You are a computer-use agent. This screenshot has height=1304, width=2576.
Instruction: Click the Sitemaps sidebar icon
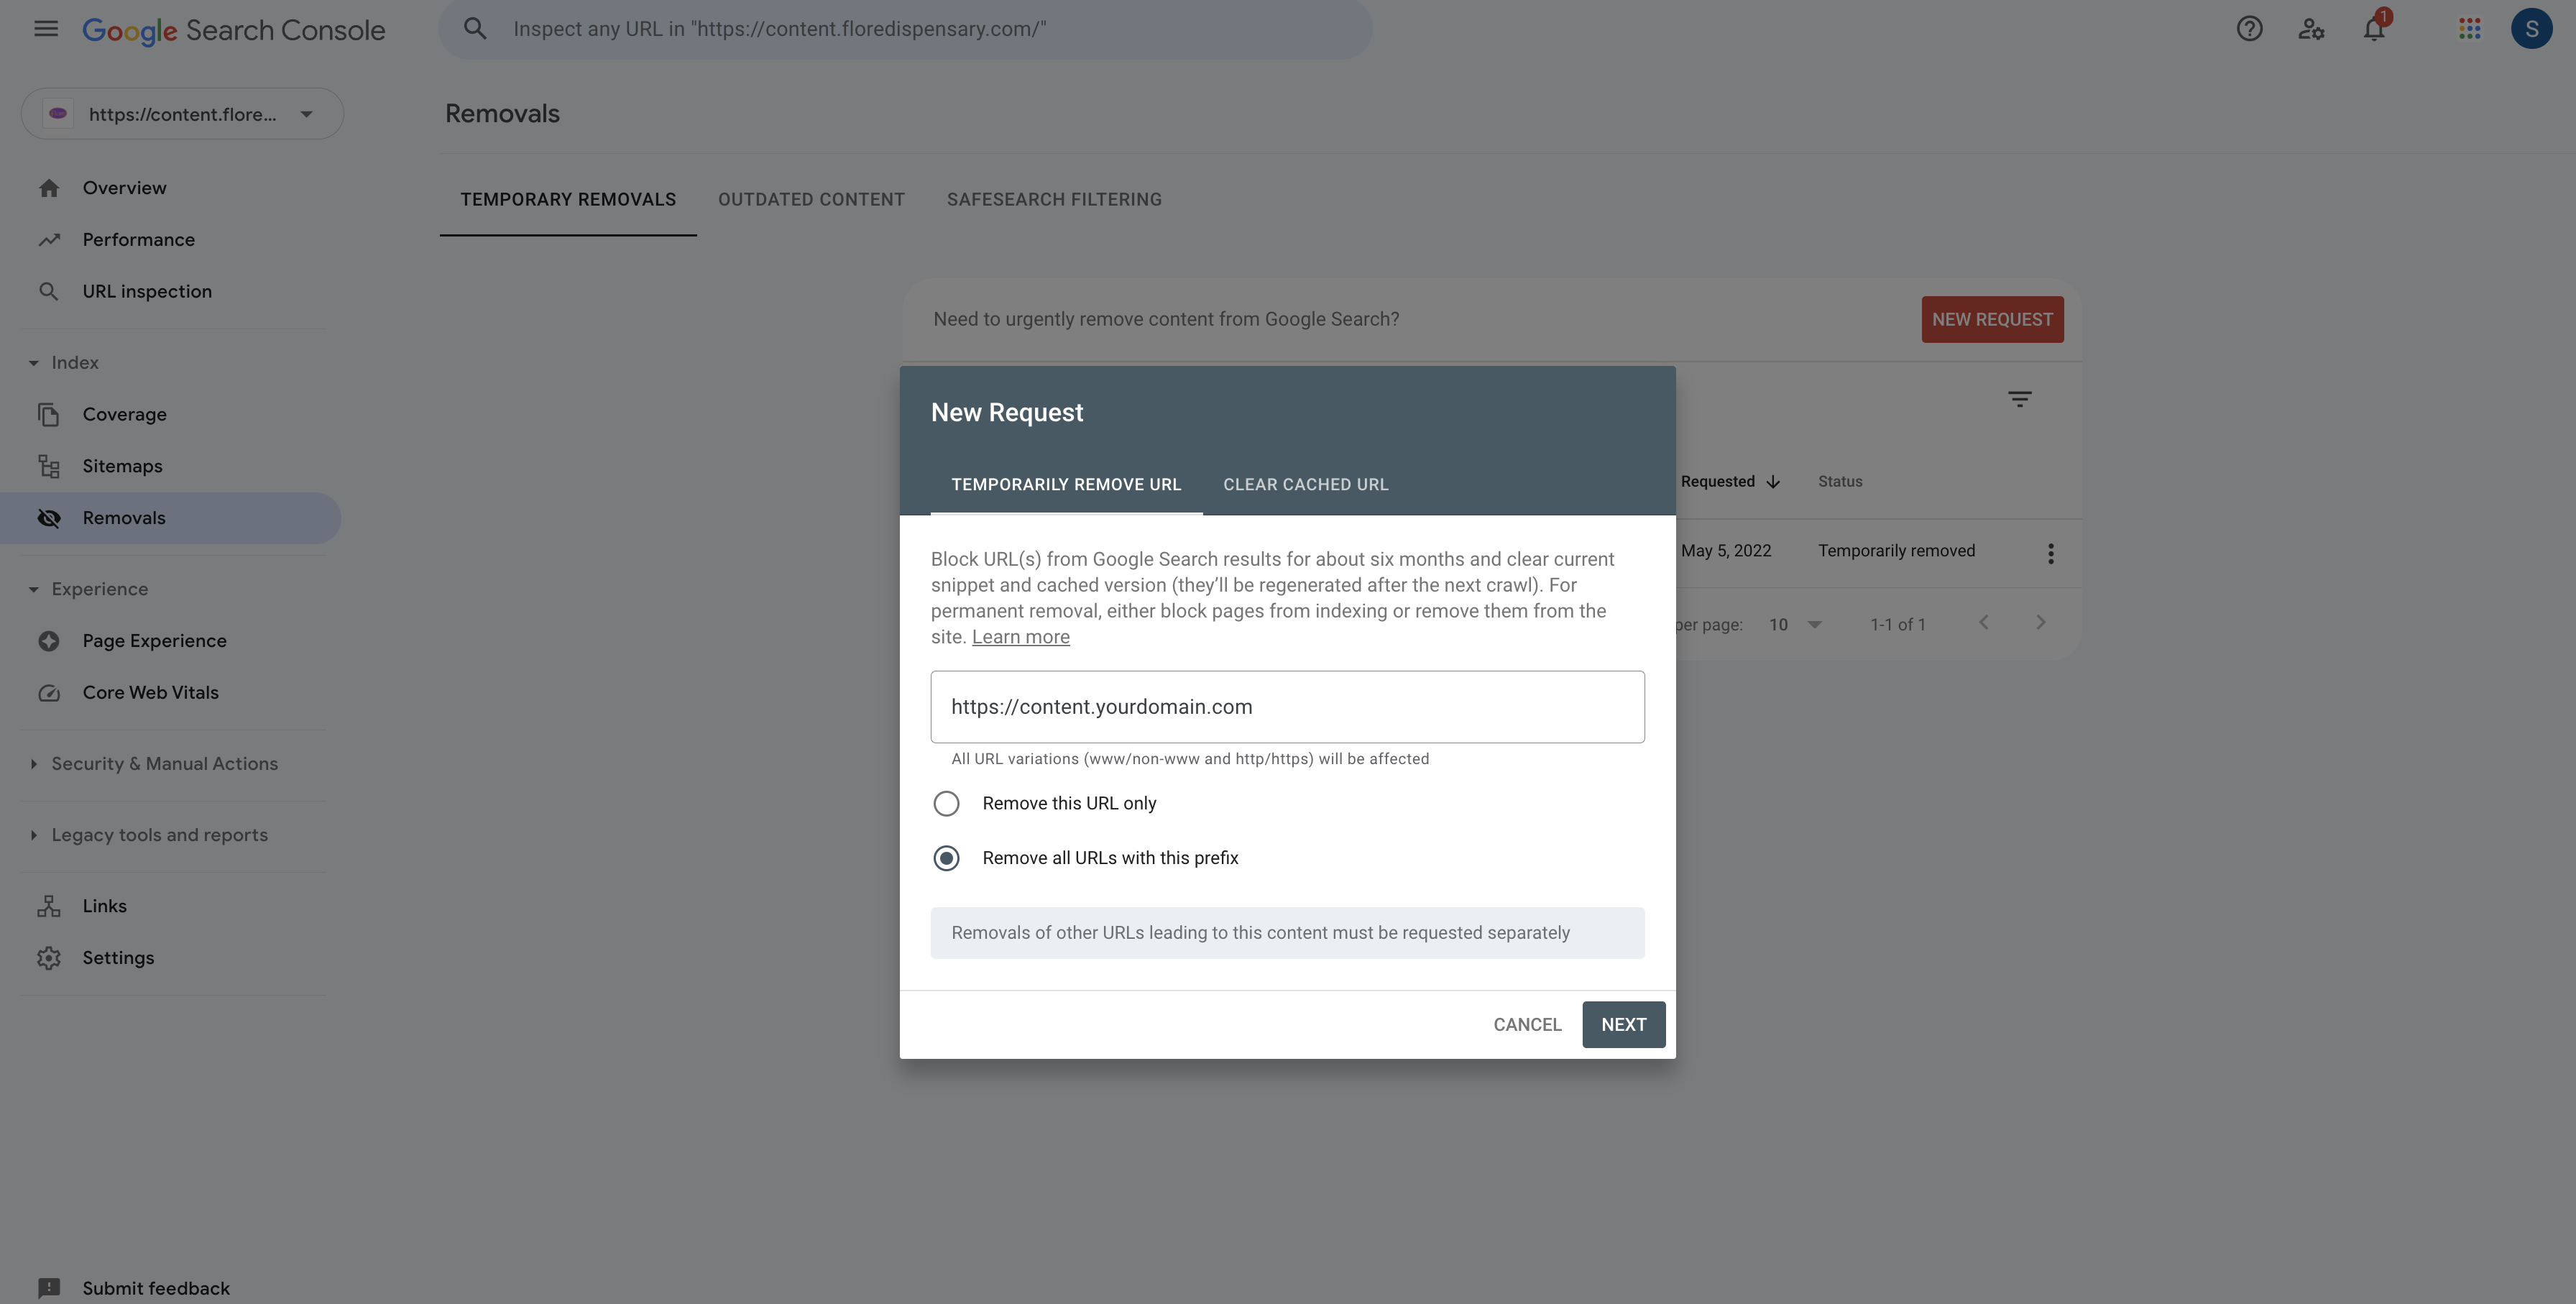point(49,466)
